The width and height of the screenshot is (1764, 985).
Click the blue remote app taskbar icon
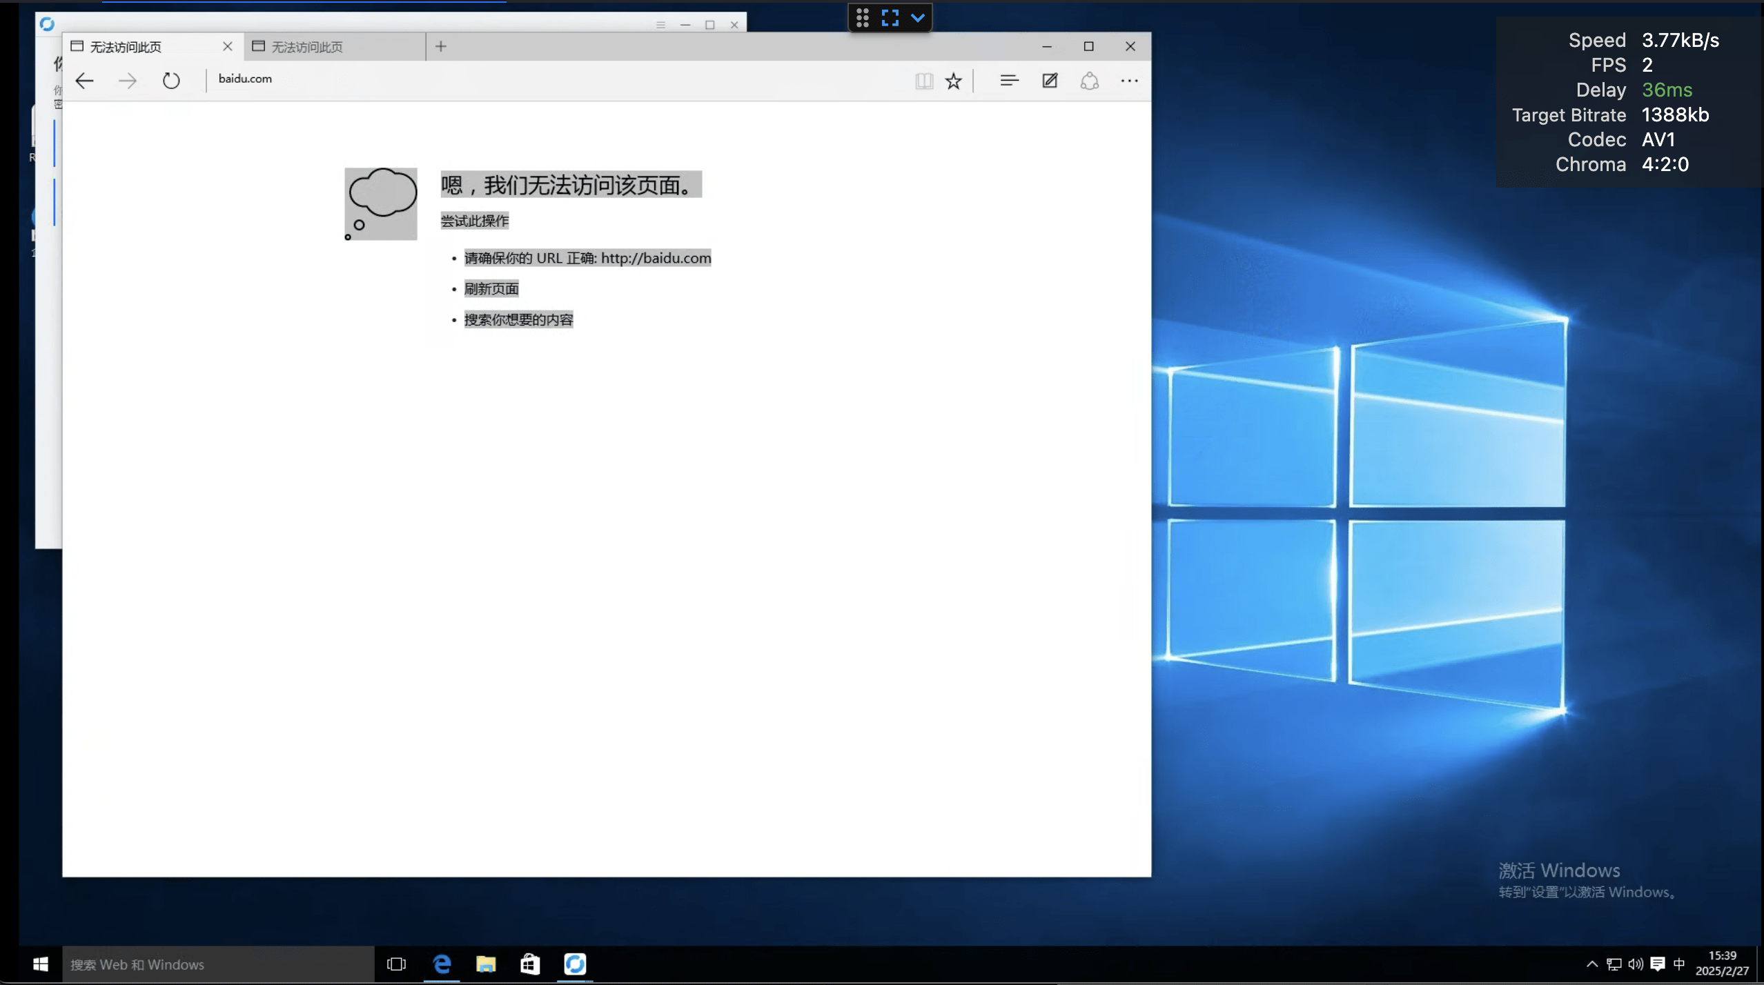(575, 964)
